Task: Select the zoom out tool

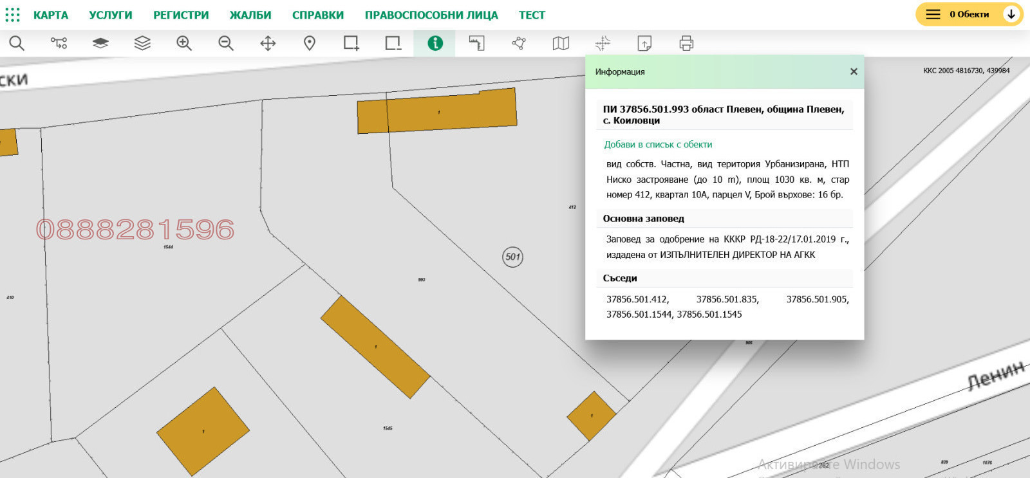Action: (x=226, y=43)
